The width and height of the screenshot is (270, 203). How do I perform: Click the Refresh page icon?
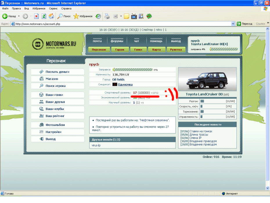44,16
